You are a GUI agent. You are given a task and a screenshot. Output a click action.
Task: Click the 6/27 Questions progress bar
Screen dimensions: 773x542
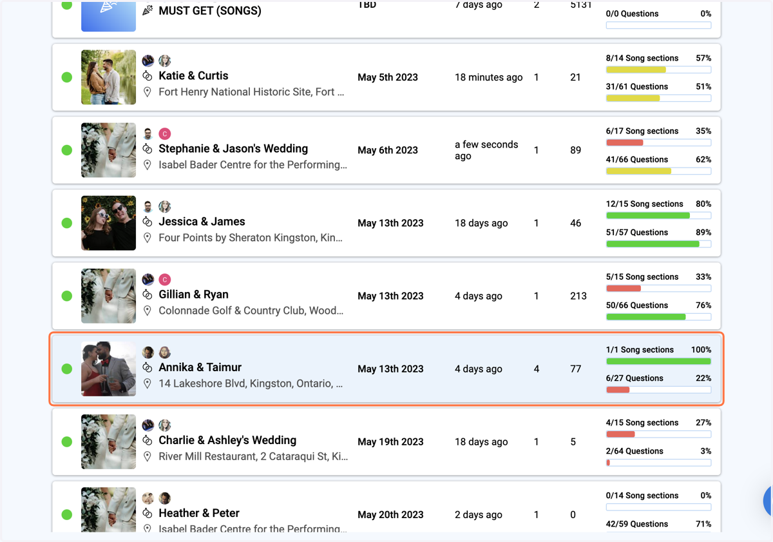click(x=658, y=390)
